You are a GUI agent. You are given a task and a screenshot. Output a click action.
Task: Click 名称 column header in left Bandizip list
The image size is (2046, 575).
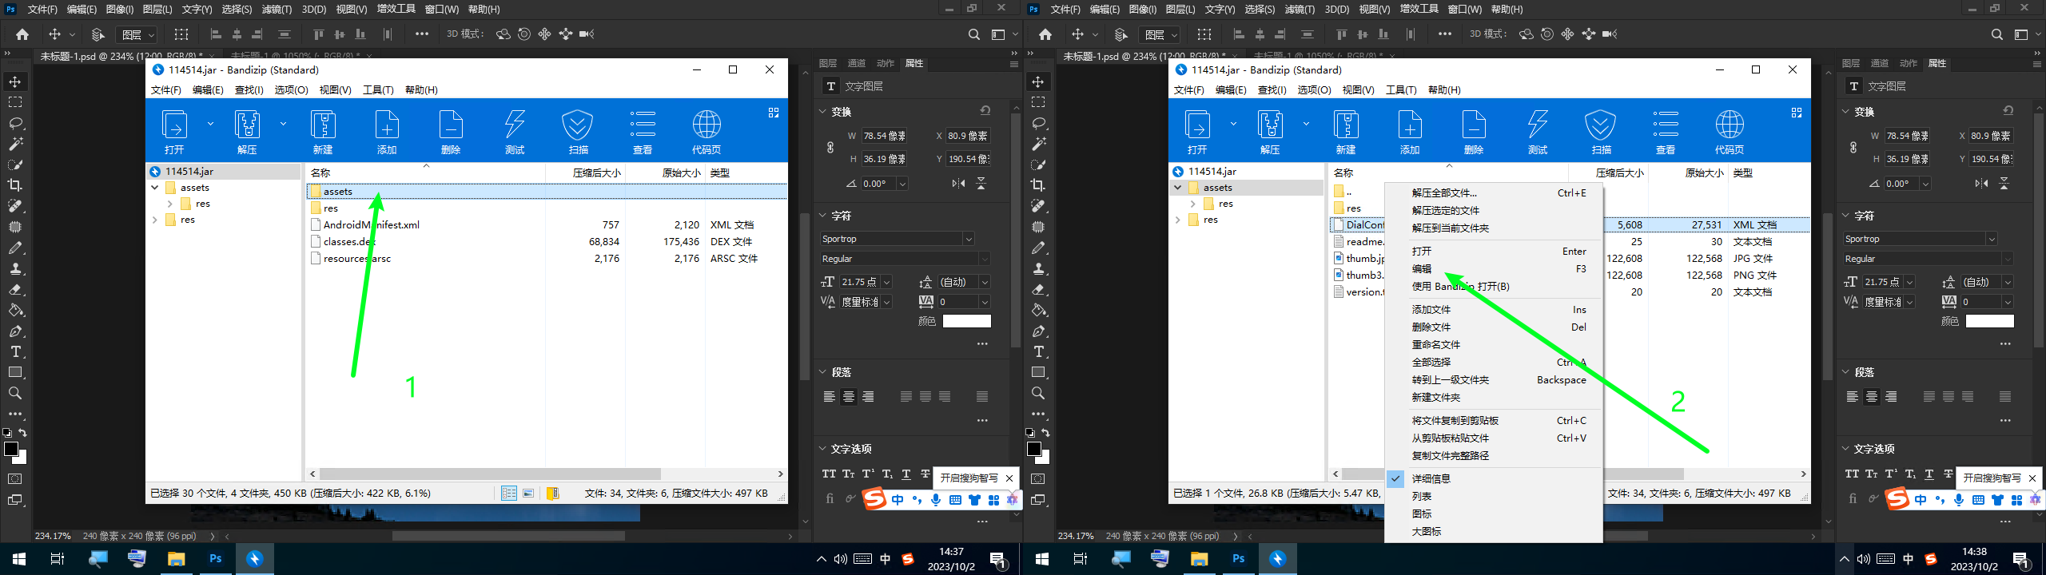click(320, 173)
